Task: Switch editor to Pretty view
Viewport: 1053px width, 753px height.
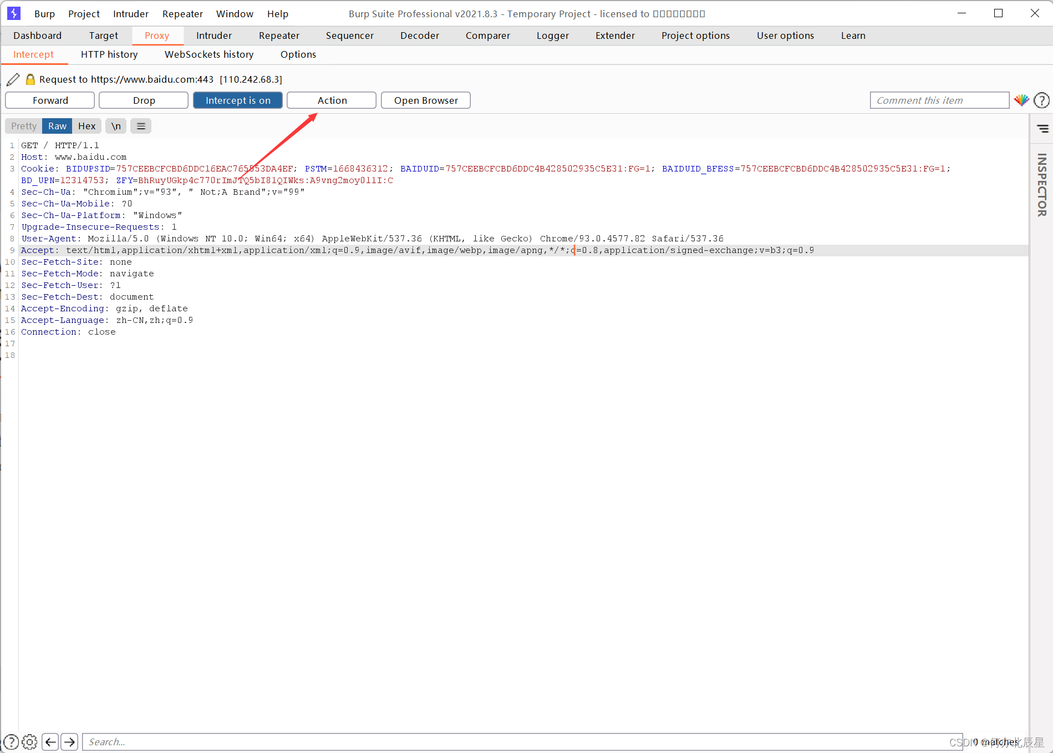Action: (24, 126)
